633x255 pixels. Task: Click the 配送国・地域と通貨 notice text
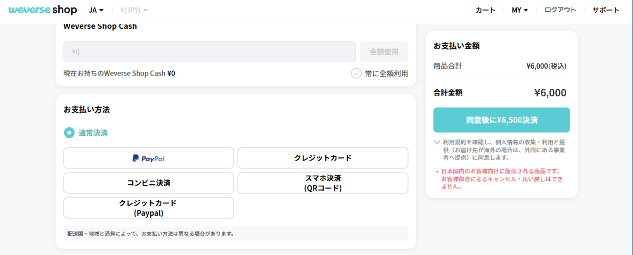[151, 234]
